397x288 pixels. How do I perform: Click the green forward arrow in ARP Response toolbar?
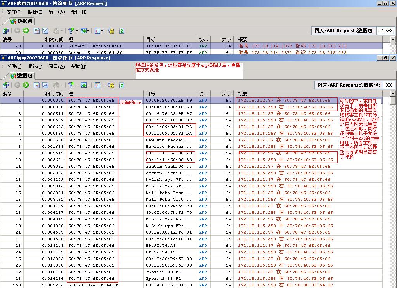click(x=26, y=85)
